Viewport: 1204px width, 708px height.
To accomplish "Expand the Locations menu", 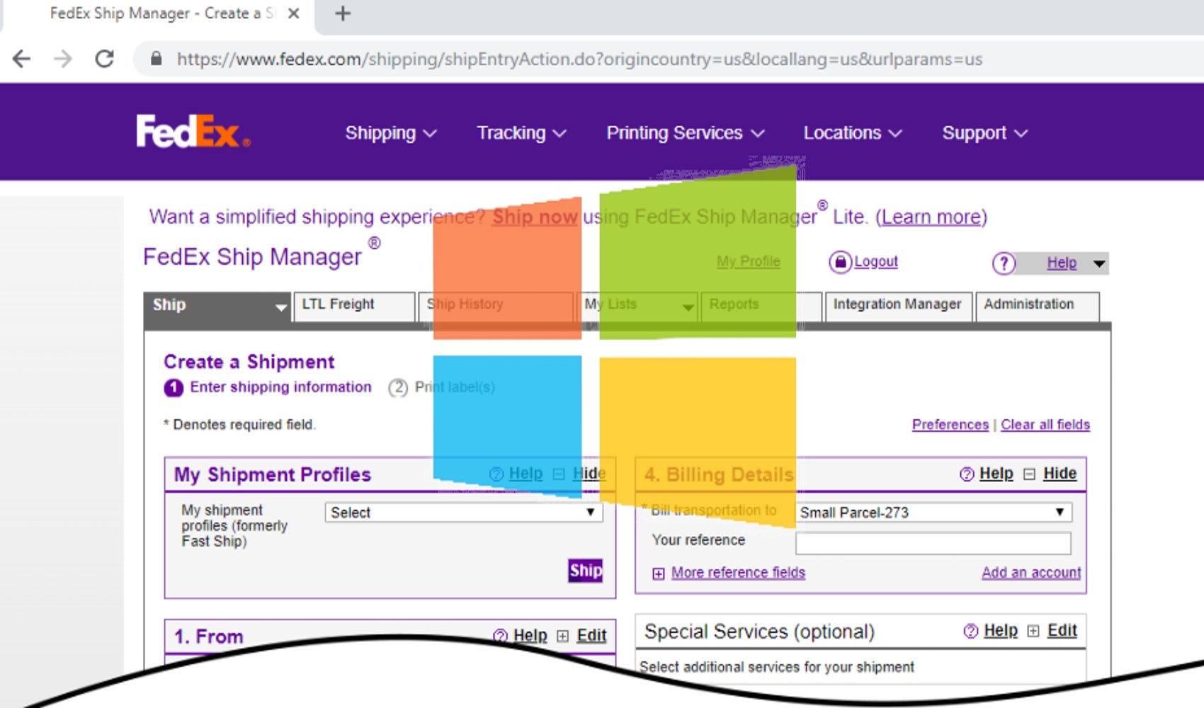I will 853,132.
